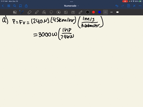Select the Image insert tool
Viewport: 143px width, 107px height.
tap(66, 12)
